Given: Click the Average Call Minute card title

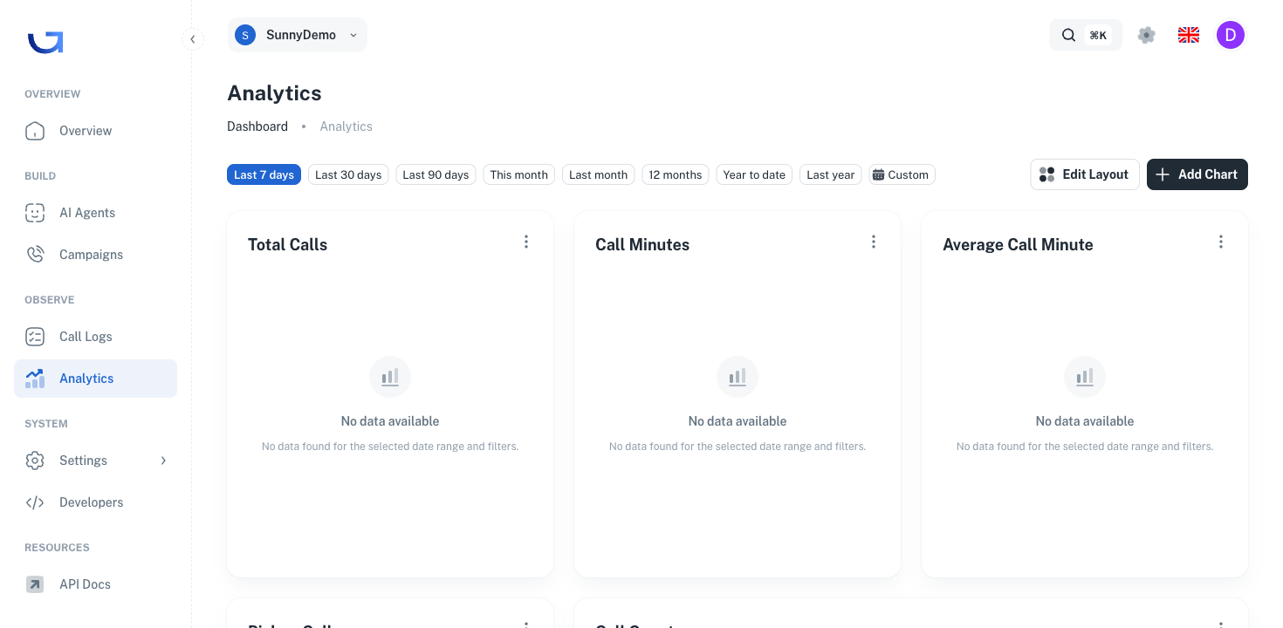Looking at the screenshot, I should (1018, 245).
